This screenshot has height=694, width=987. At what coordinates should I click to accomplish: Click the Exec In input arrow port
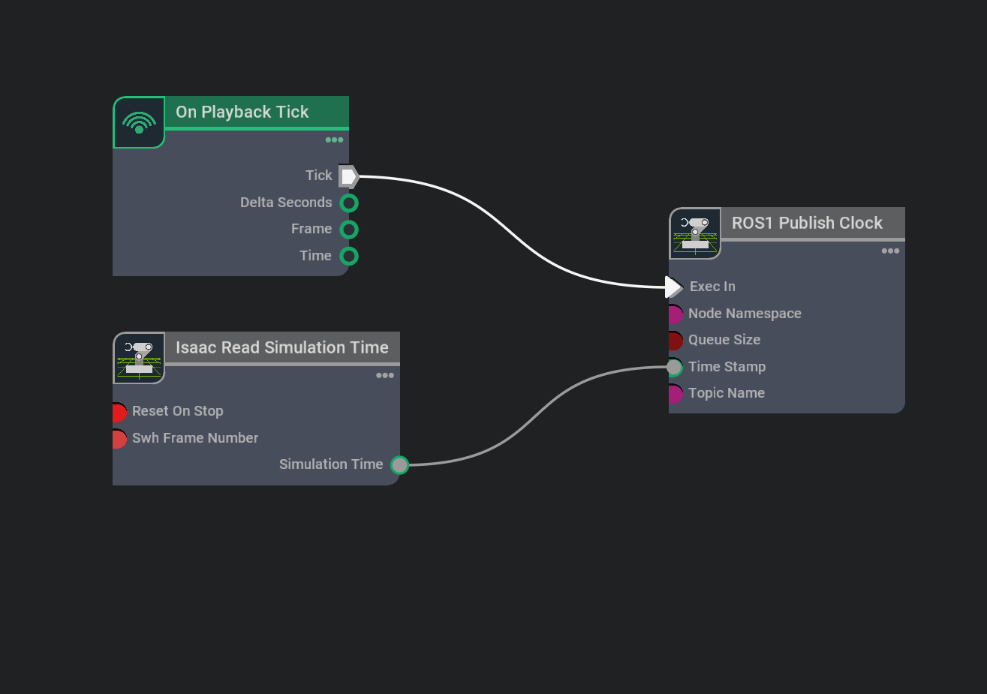pos(673,287)
